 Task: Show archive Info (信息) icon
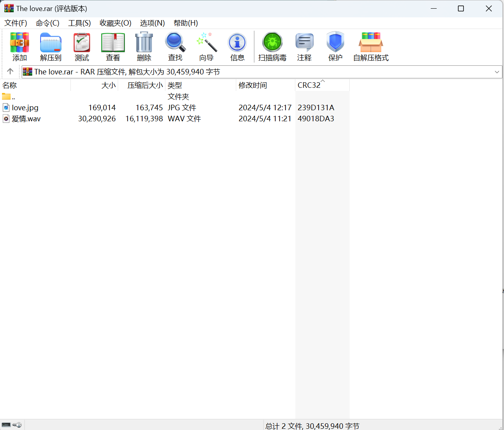(x=237, y=43)
